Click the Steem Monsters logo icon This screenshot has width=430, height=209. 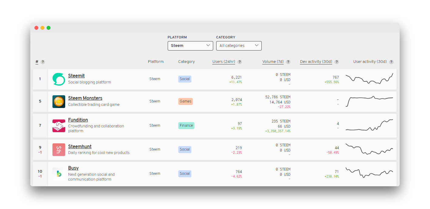point(59,102)
